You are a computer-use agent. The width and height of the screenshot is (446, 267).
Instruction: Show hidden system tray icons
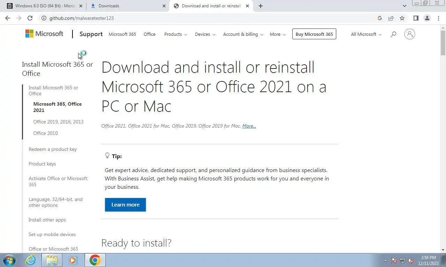[x=385, y=260]
